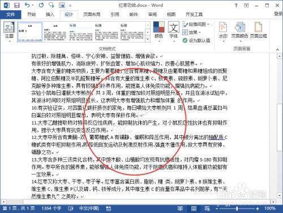Click vertical scrollbar down arrow

pyautogui.click(x=280, y=195)
